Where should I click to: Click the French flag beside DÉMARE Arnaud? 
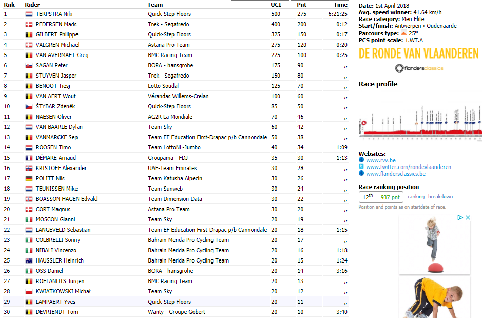click(29, 158)
